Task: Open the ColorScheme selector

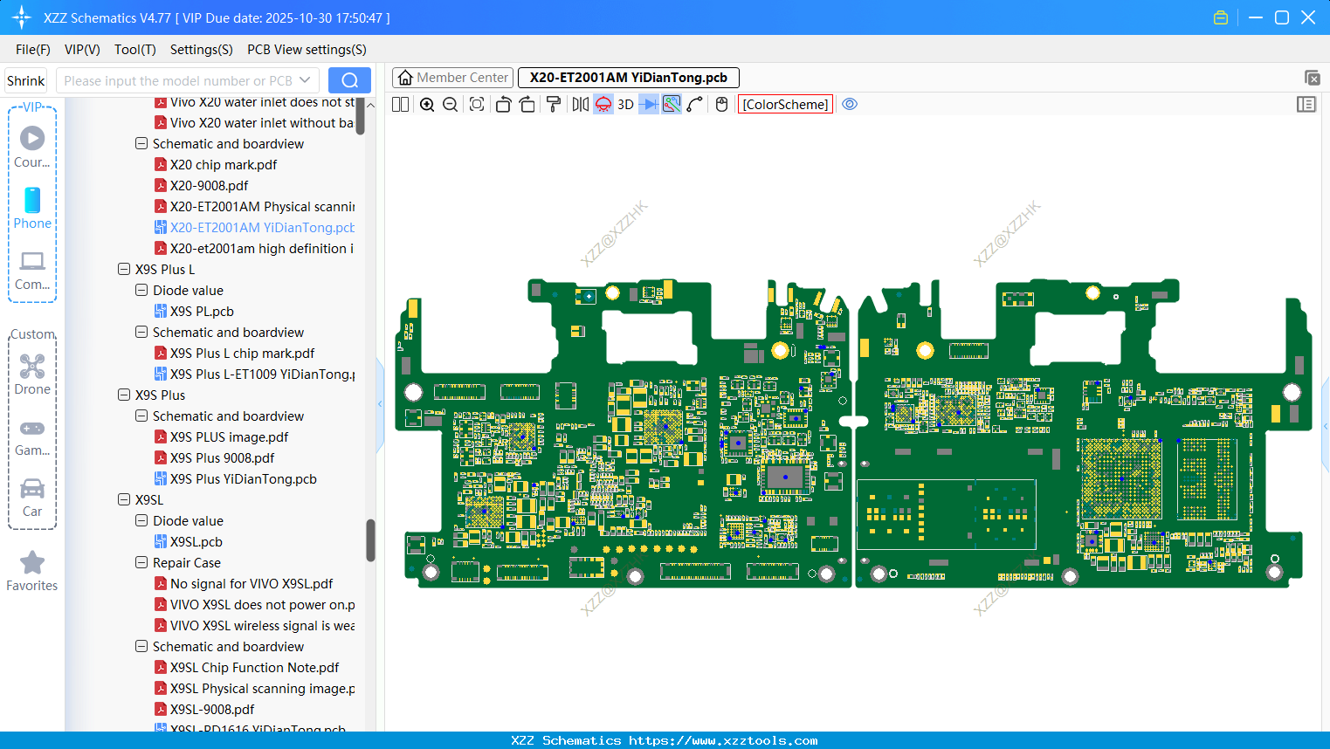Action: [785, 105]
